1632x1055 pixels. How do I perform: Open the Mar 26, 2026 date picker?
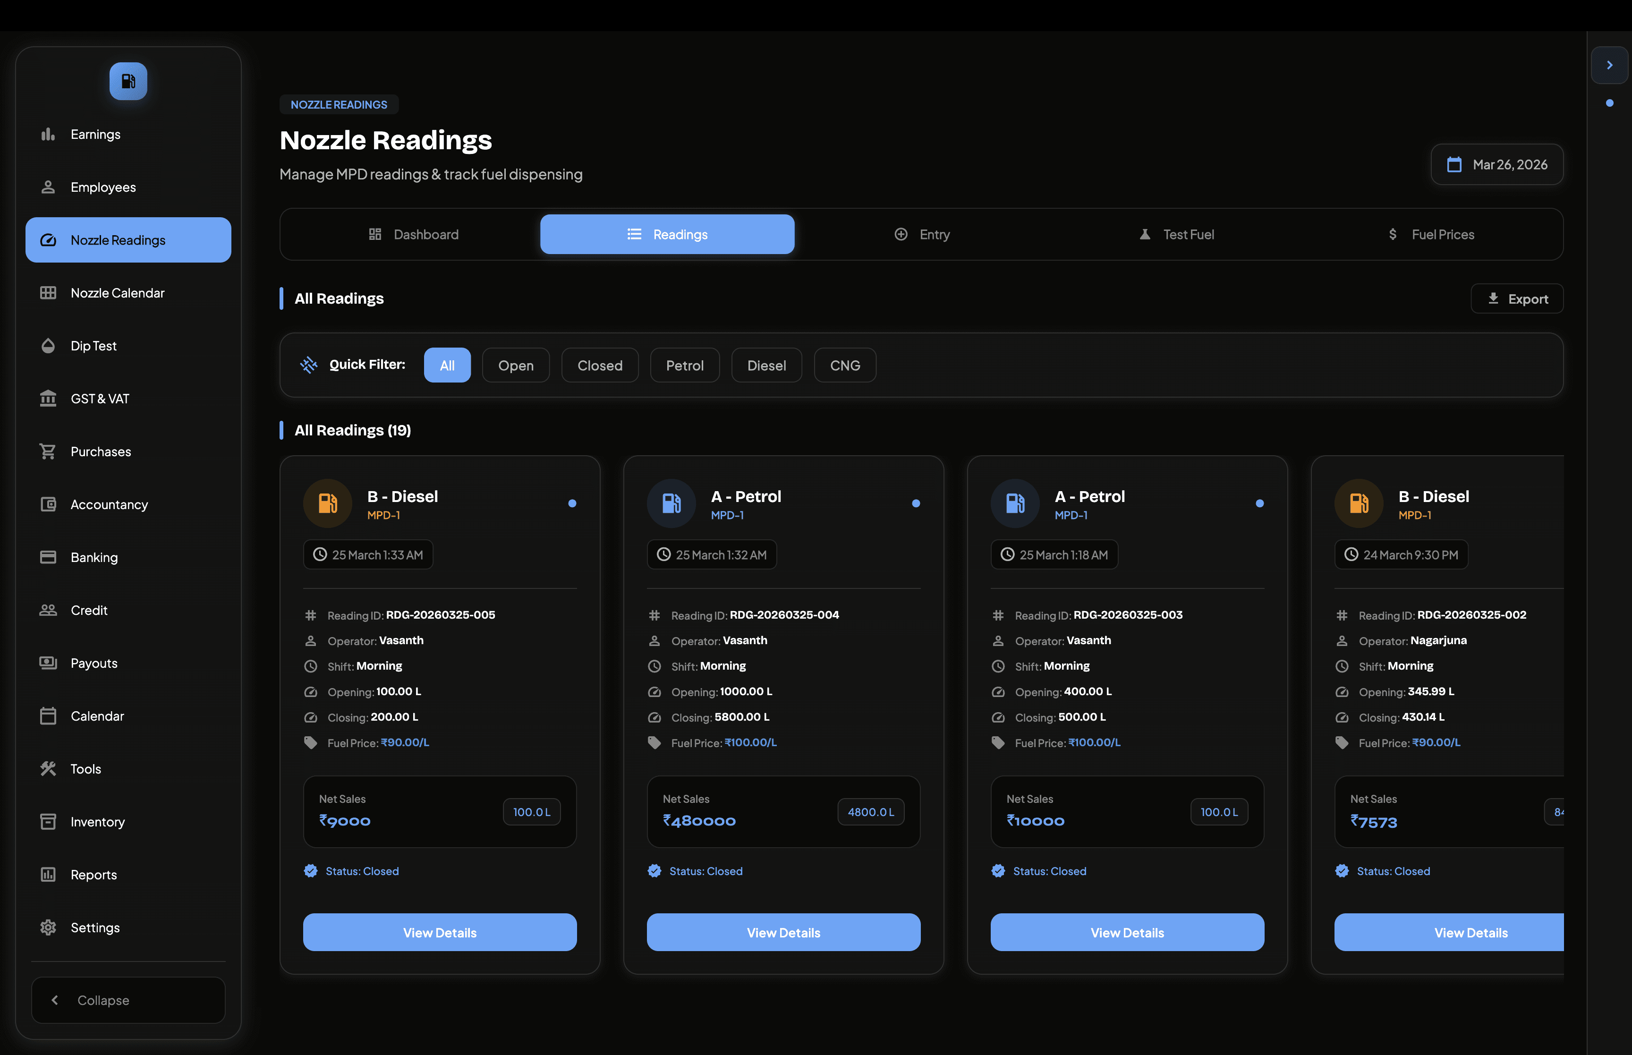pos(1496,164)
